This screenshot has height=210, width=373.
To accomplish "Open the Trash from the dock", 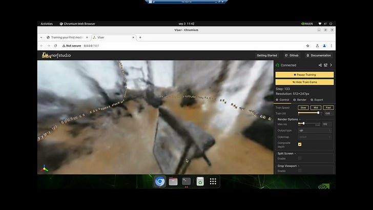I will coord(200,181).
